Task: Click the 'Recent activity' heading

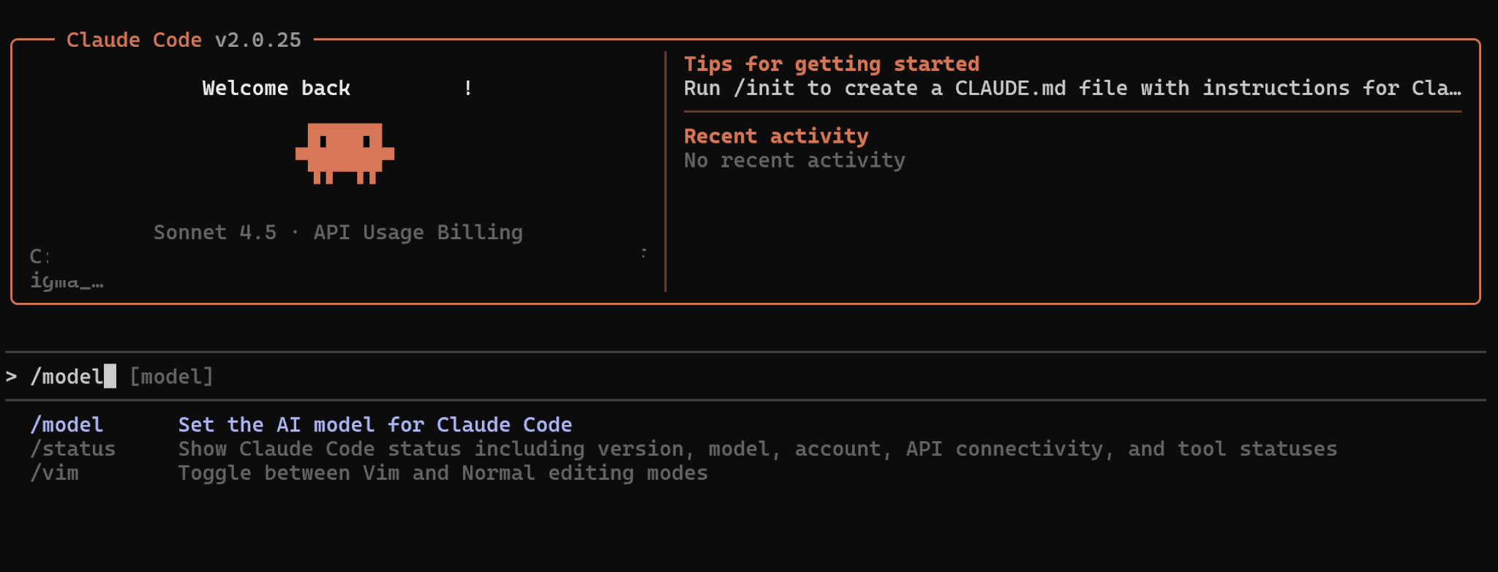Action: 775,136
